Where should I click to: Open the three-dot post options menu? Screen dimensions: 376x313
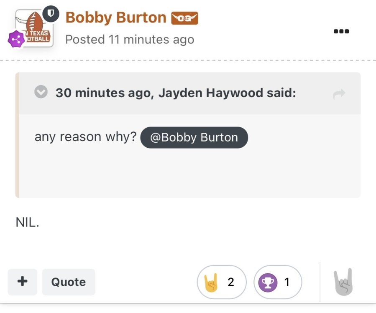coord(341,31)
